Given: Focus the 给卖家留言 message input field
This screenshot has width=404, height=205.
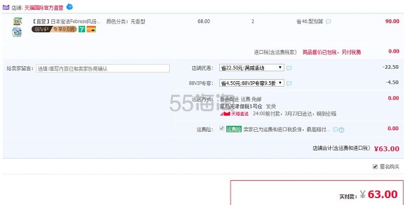Looking at the screenshot, I should 103,68.
